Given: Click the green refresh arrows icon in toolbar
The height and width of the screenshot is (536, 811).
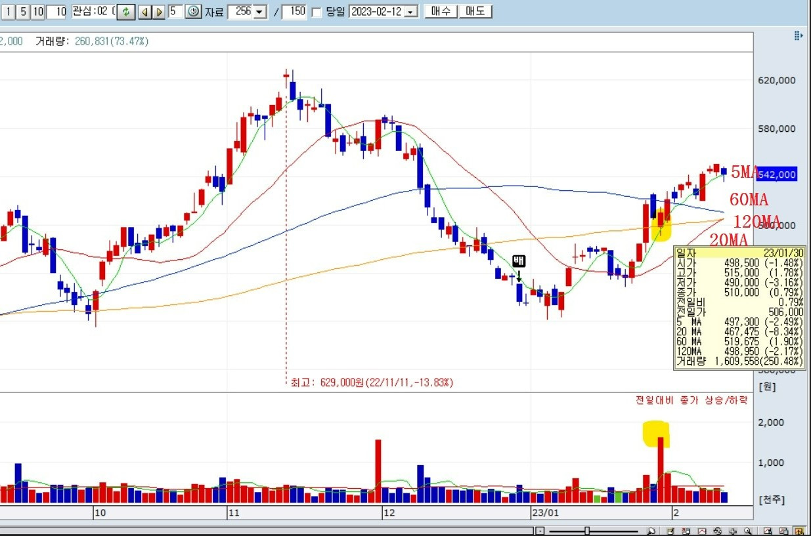Looking at the screenshot, I should point(126,11).
